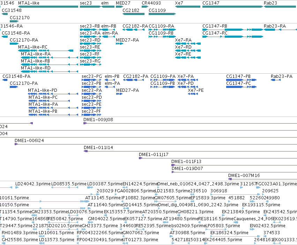This screenshot has width=297, height=245.
Task: Click protein CG1109-PB
Action: (x=163, y=87)
